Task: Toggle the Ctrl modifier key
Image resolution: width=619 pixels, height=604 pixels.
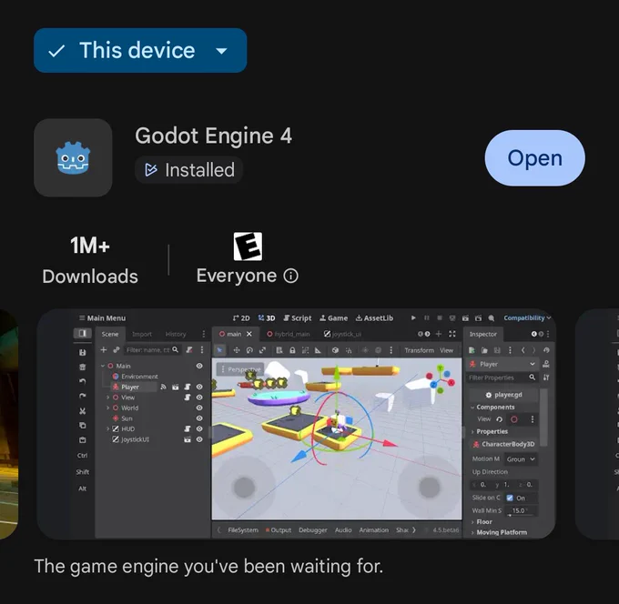Action: click(82, 456)
